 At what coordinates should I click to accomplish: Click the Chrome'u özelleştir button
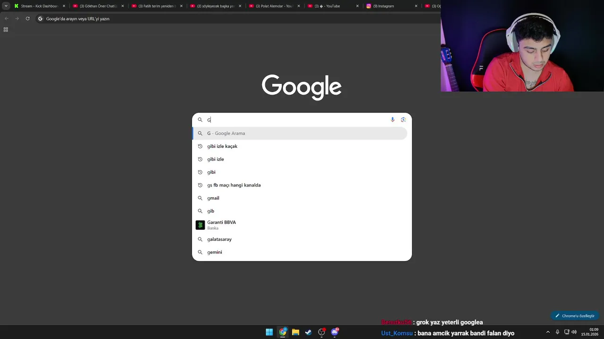(575, 316)
